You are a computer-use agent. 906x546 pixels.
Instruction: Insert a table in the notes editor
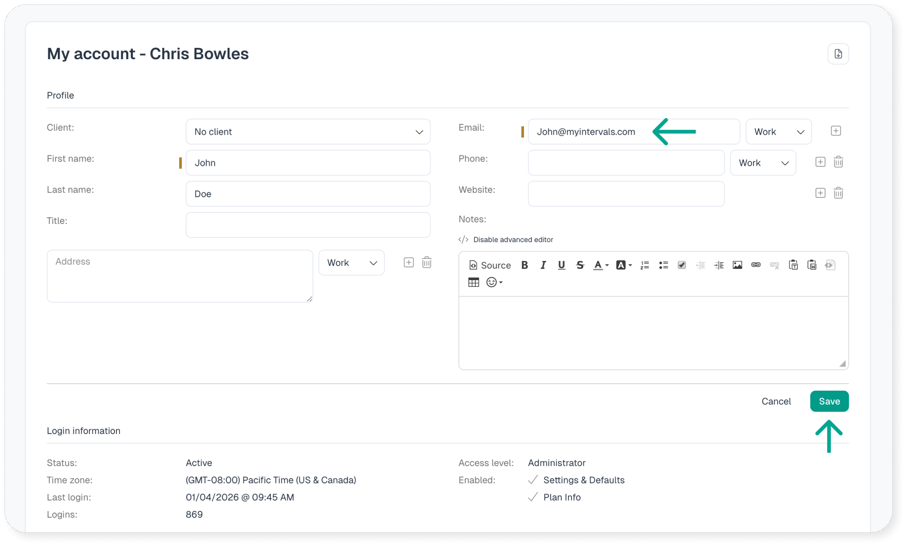(x=473, y=283)
